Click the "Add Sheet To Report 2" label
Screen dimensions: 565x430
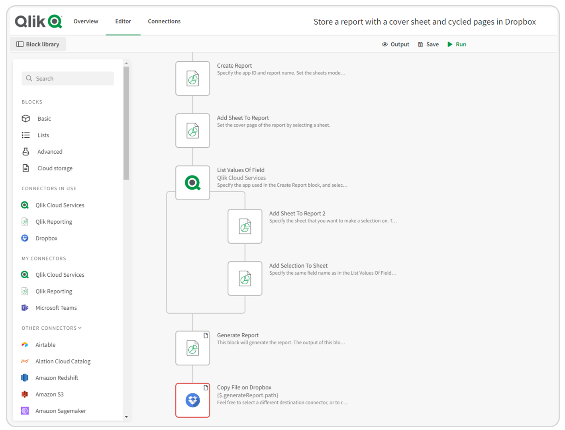297,213
